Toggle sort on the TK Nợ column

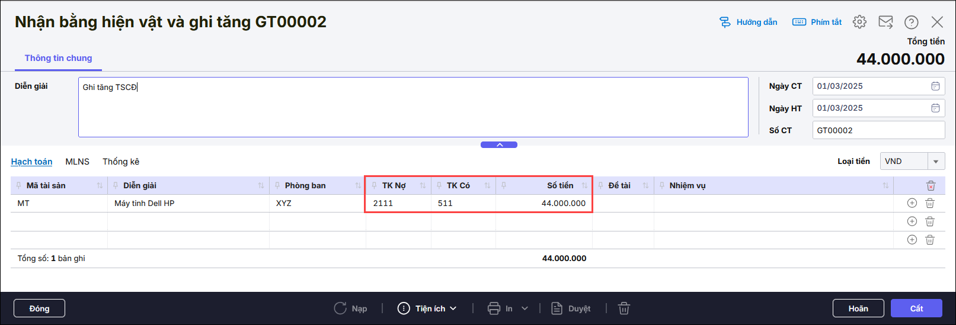(423, 186)
